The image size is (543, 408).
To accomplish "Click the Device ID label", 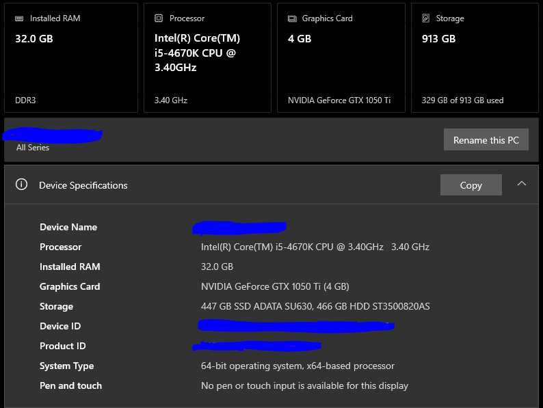I will (x=60, y=326).
